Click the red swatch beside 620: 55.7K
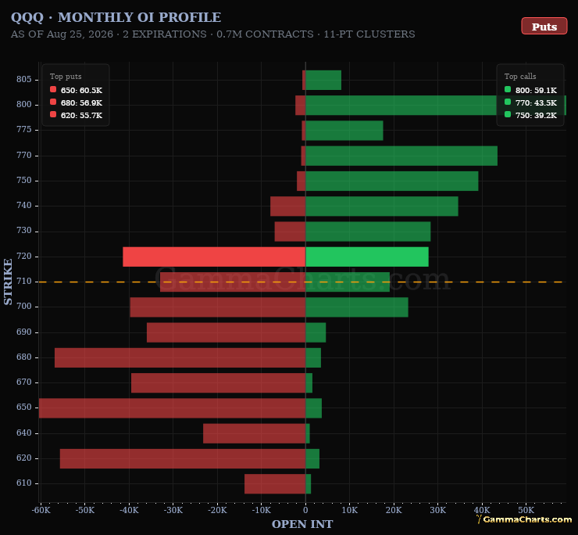Viewport: 578px width, 535px height. [53, 114]
